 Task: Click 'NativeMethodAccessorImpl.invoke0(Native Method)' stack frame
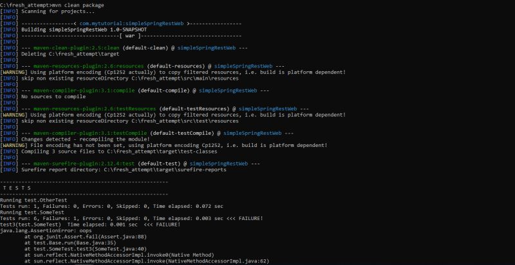point(119,255)
